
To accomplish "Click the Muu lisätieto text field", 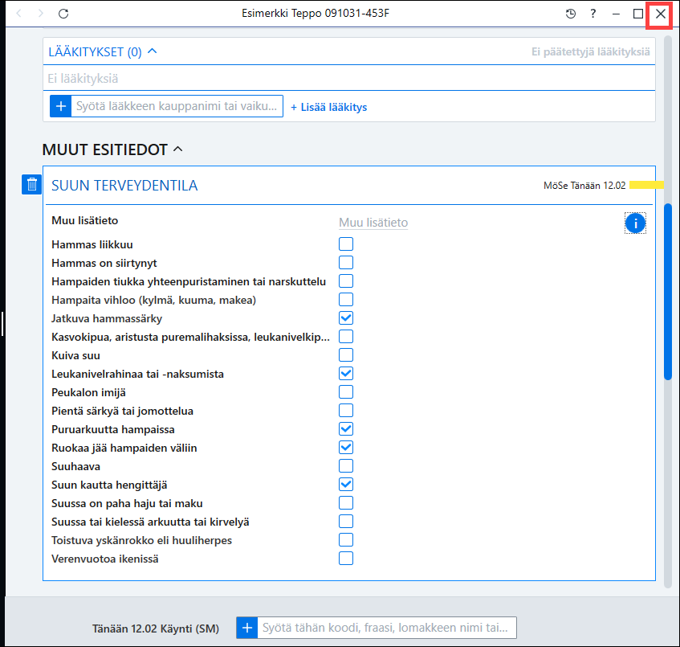I will click(373, 223).
